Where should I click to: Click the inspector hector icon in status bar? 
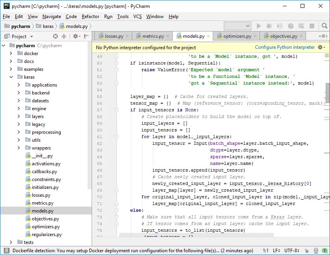[x=316, y=251]
